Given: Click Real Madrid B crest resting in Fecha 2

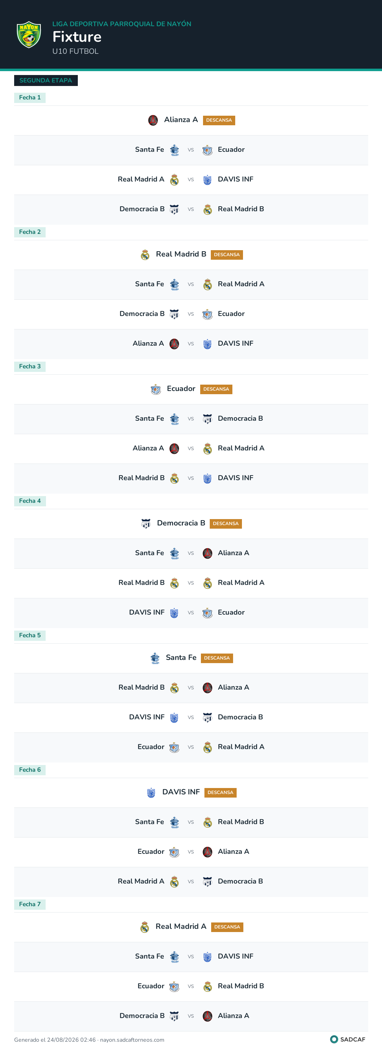Looking at the screenshot, I should [145, 255].
